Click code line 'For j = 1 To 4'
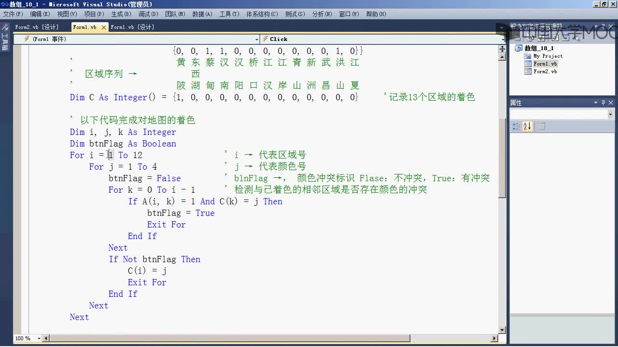The height and width of the screenshot is (347, 618). click(x=123, y=167)
